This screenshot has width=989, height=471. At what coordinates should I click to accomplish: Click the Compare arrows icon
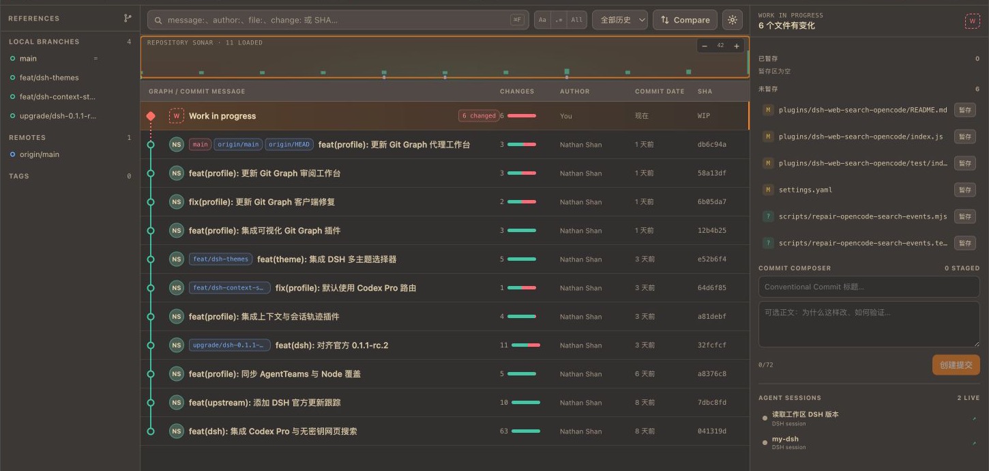pos(665,20)
